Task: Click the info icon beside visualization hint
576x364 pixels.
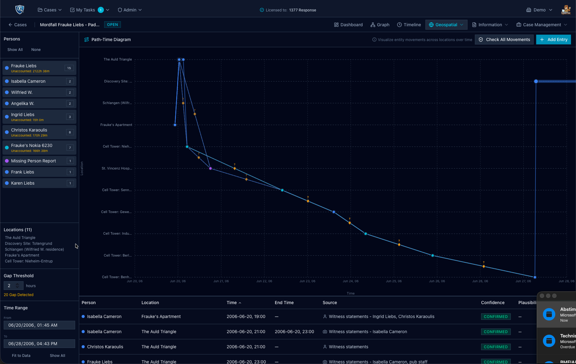Action: [x=374, y=40]
